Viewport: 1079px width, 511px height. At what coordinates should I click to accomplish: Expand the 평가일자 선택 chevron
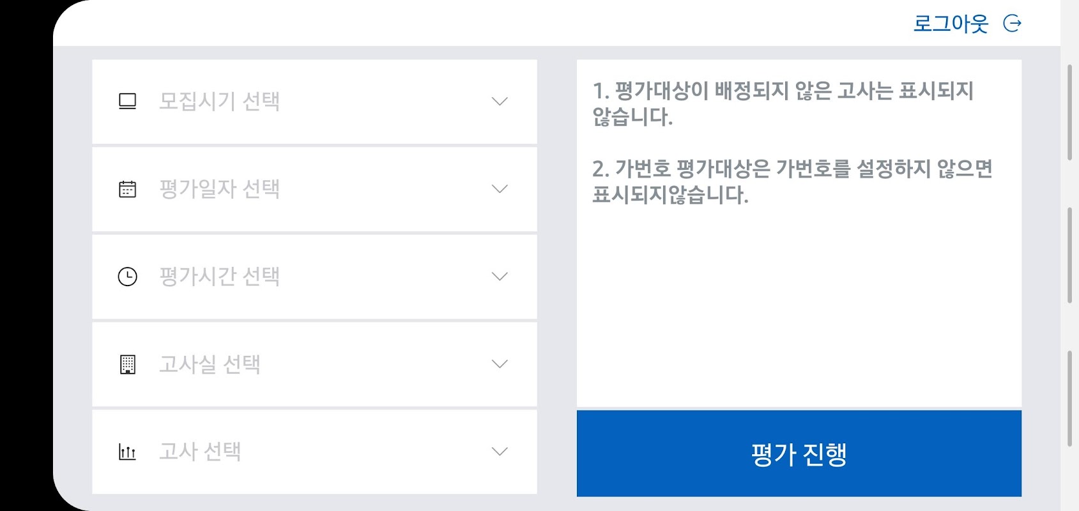[x=500, y=189]
